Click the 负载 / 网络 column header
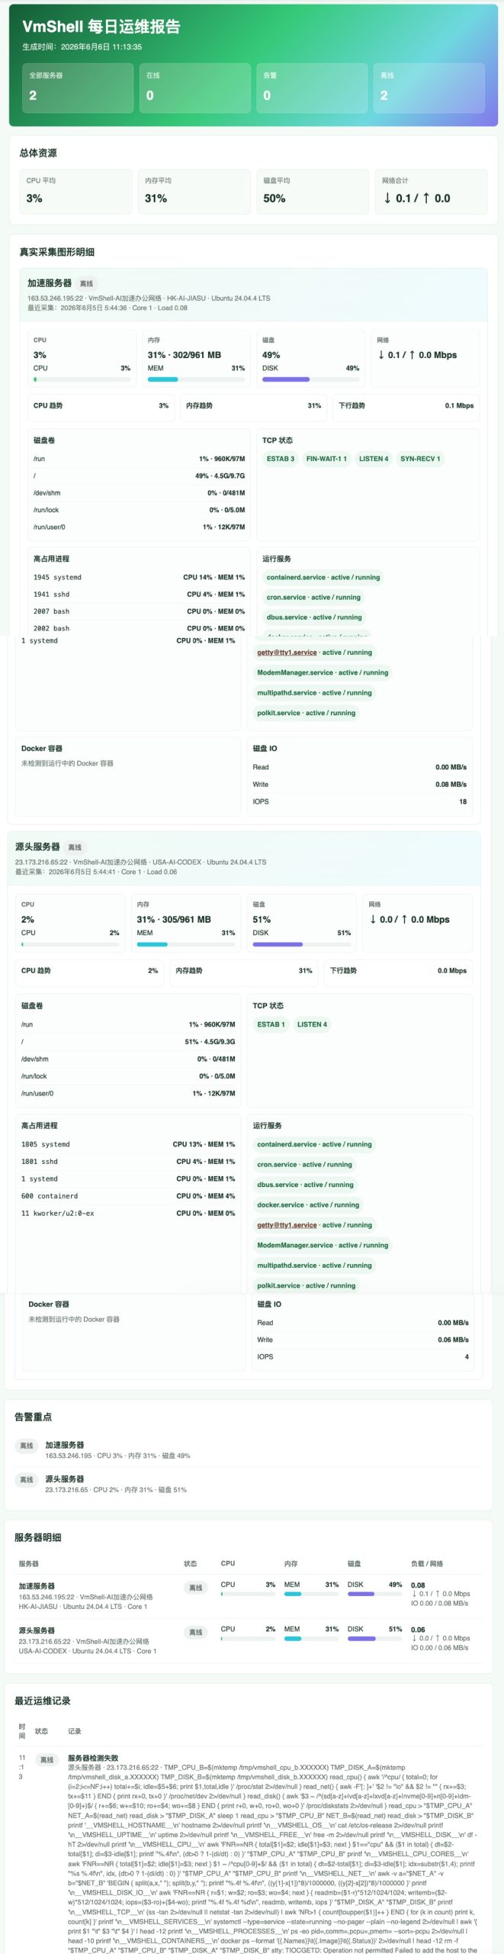This screenshot has width=504, height=1954. [x=427, y=1563]
